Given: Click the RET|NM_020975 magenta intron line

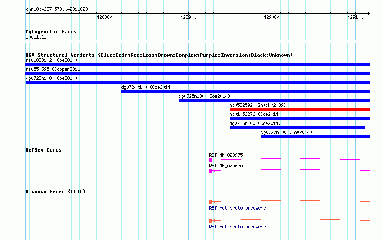Looking at the screenshot, I should click(291, 159).
